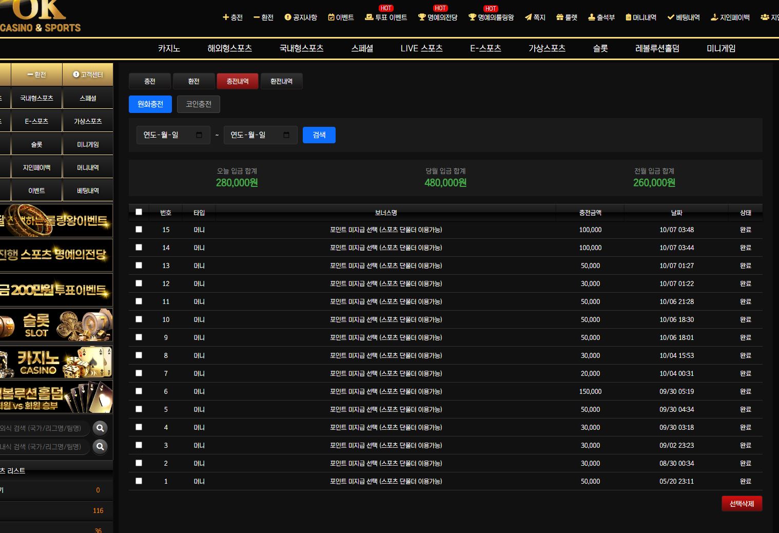Select the checkbox for row number 1

coord(139,481)
